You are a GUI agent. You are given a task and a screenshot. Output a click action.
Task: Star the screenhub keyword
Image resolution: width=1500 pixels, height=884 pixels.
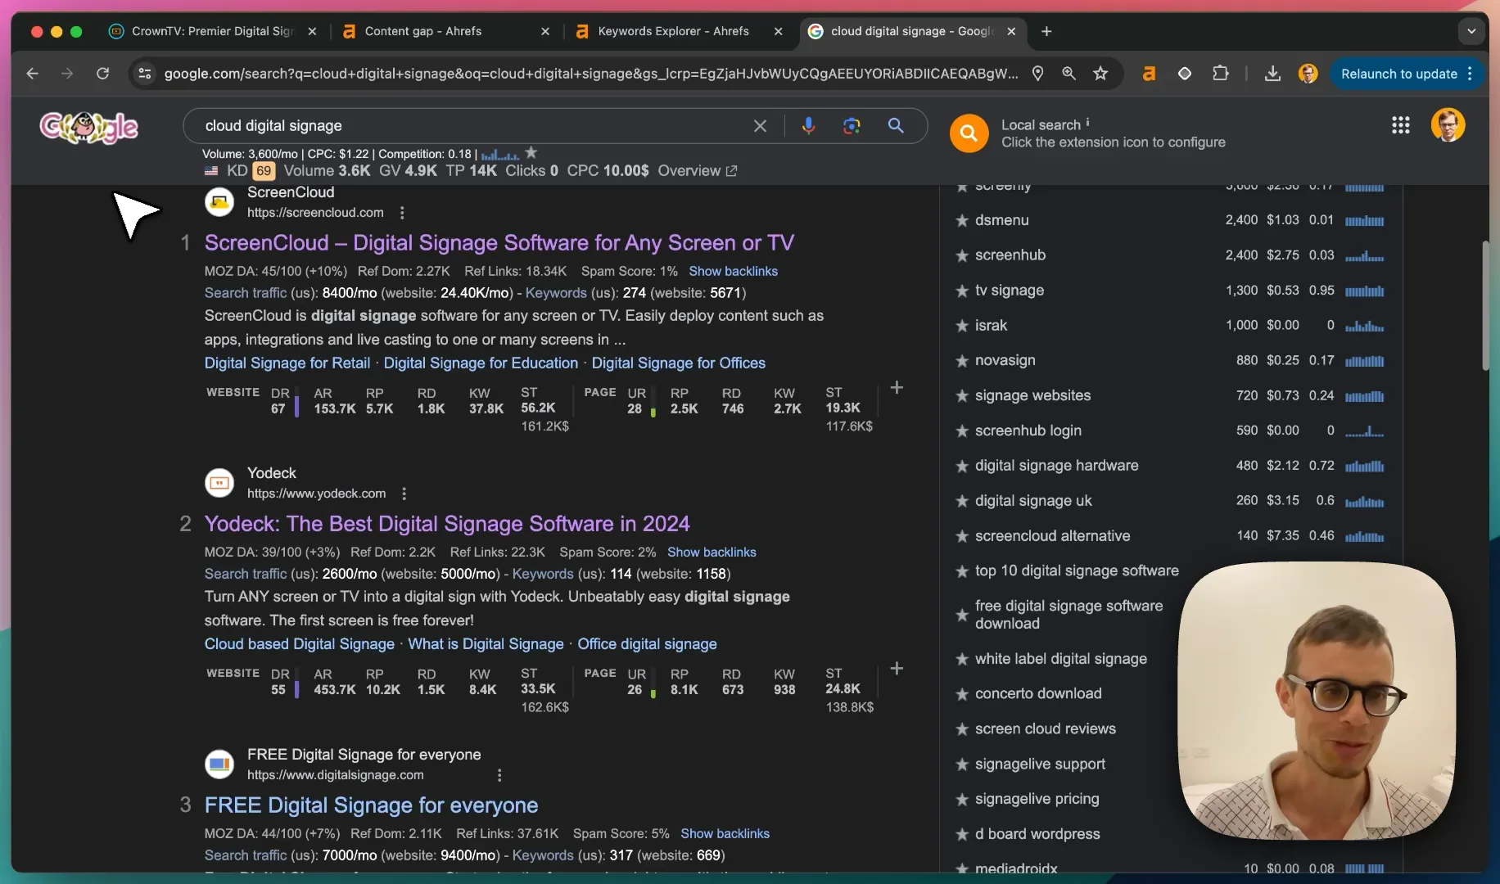pyautogui.click(x=962, y=255)
